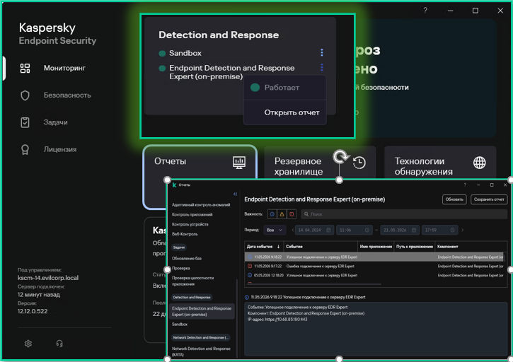Click the Сохранить отчет button
Viewport: 513px width, 362px height.
point(489,199)
